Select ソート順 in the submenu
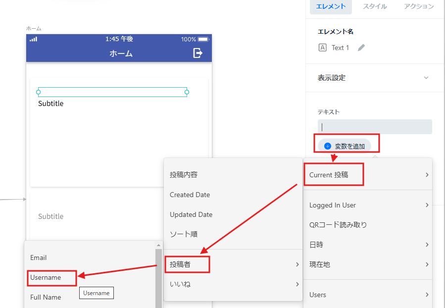The image size is (445, 308). pyautogui.click(x=233, y=234)
